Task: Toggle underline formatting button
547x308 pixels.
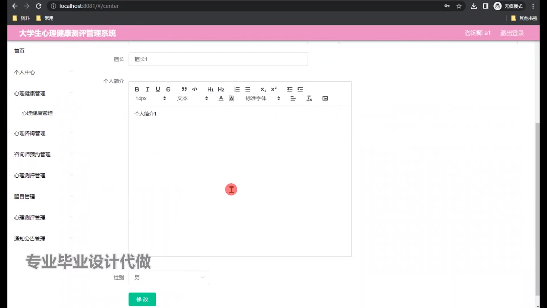Action: tap(158, 89)
